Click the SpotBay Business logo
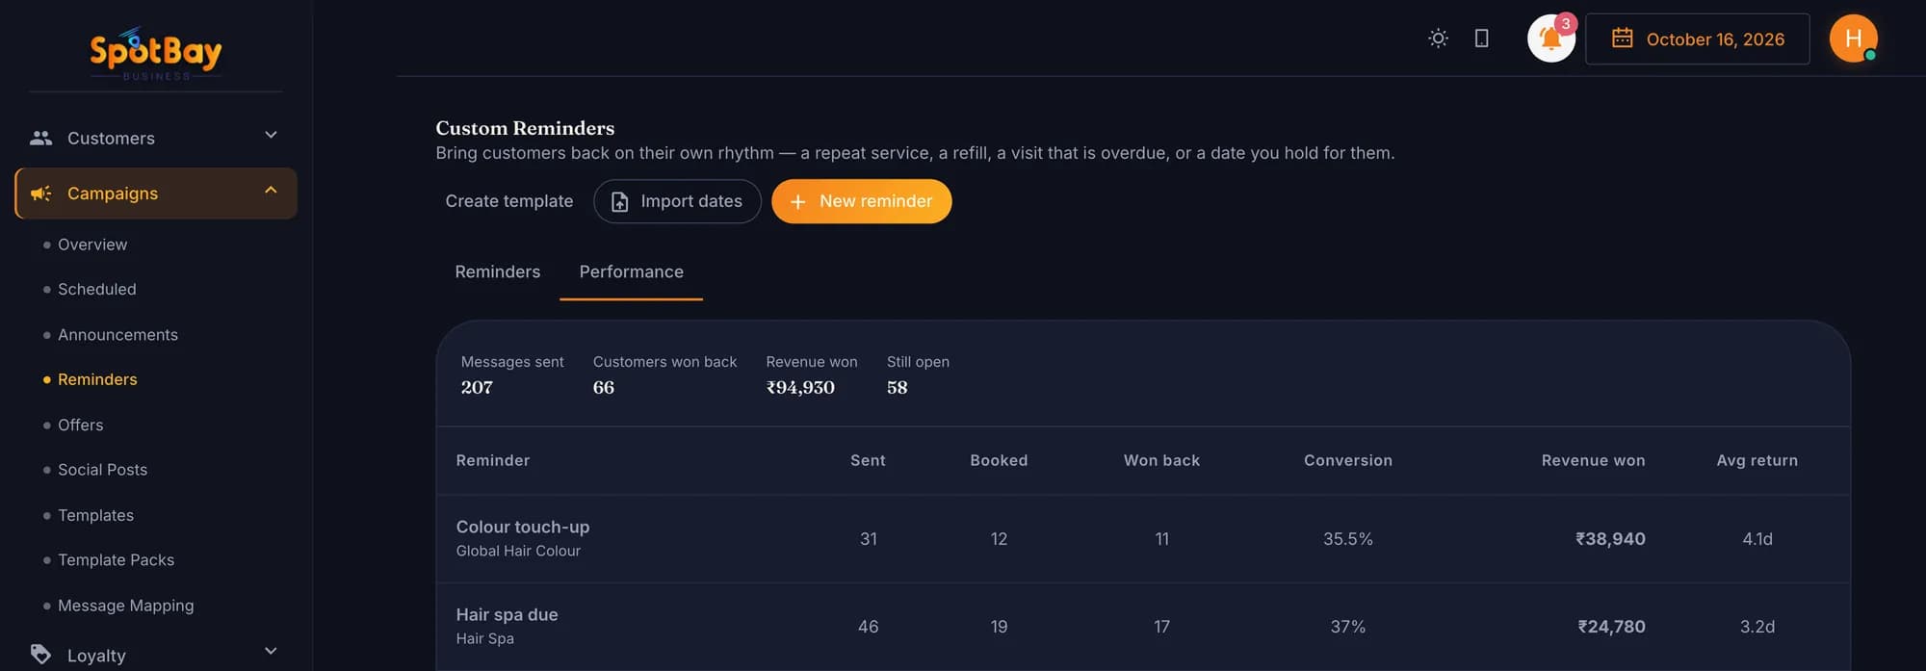Viewport: 1926px width, 671px height. 156,53
